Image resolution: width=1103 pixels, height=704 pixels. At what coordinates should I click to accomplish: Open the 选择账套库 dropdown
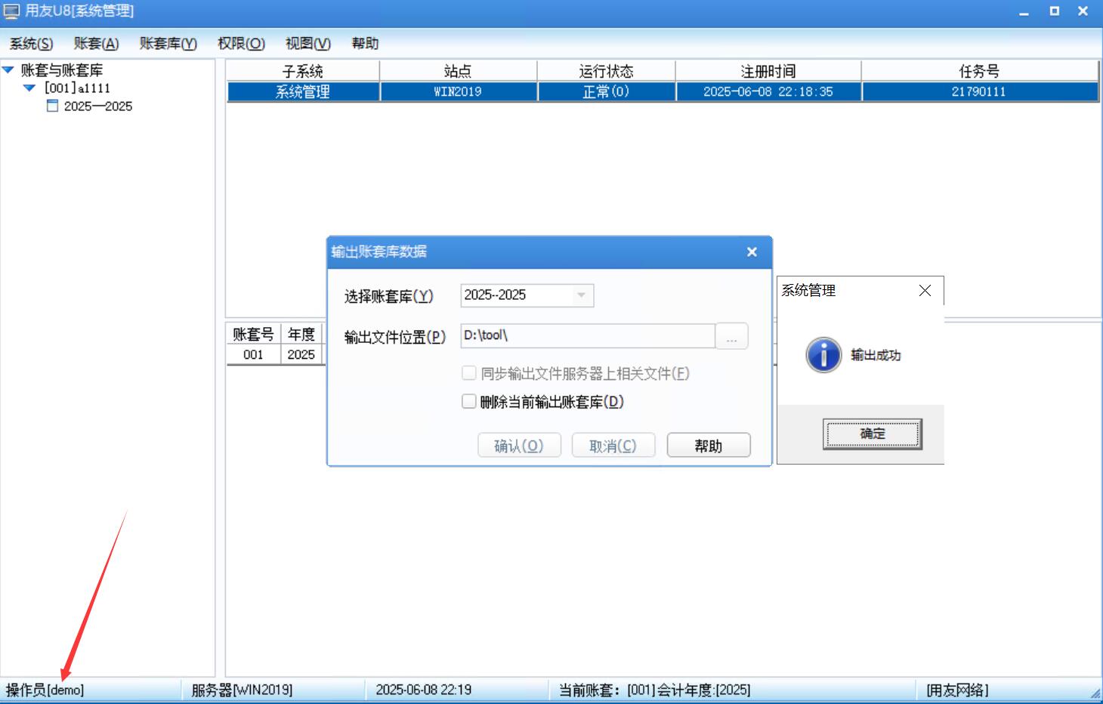581,295
